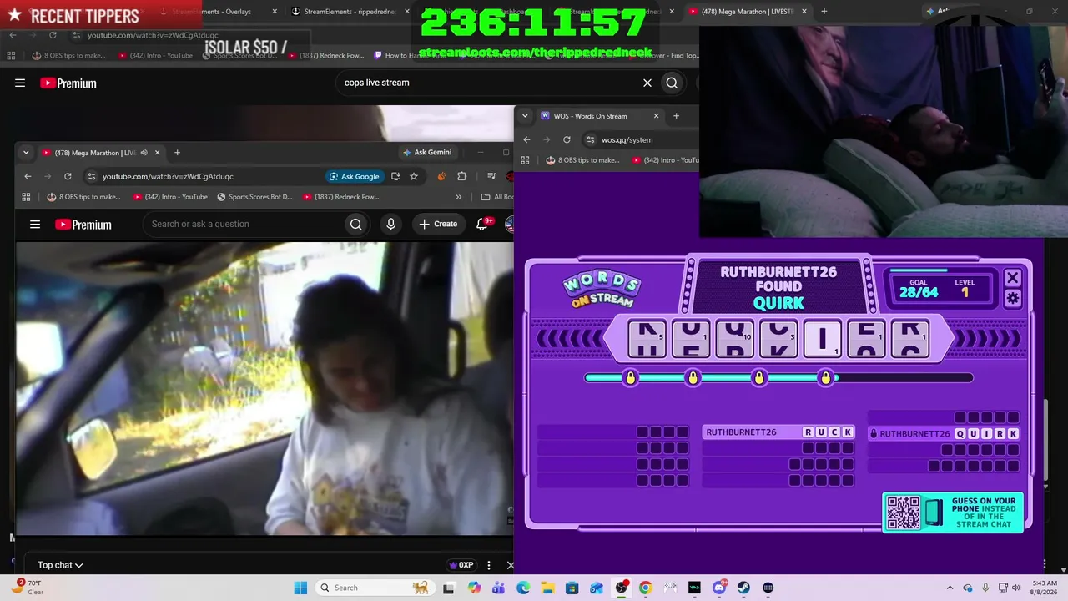Click the media controls icon in Chrome toolbar
Image resolution: width=1068 pixels, height=601 pixels.
coord(491,176)
